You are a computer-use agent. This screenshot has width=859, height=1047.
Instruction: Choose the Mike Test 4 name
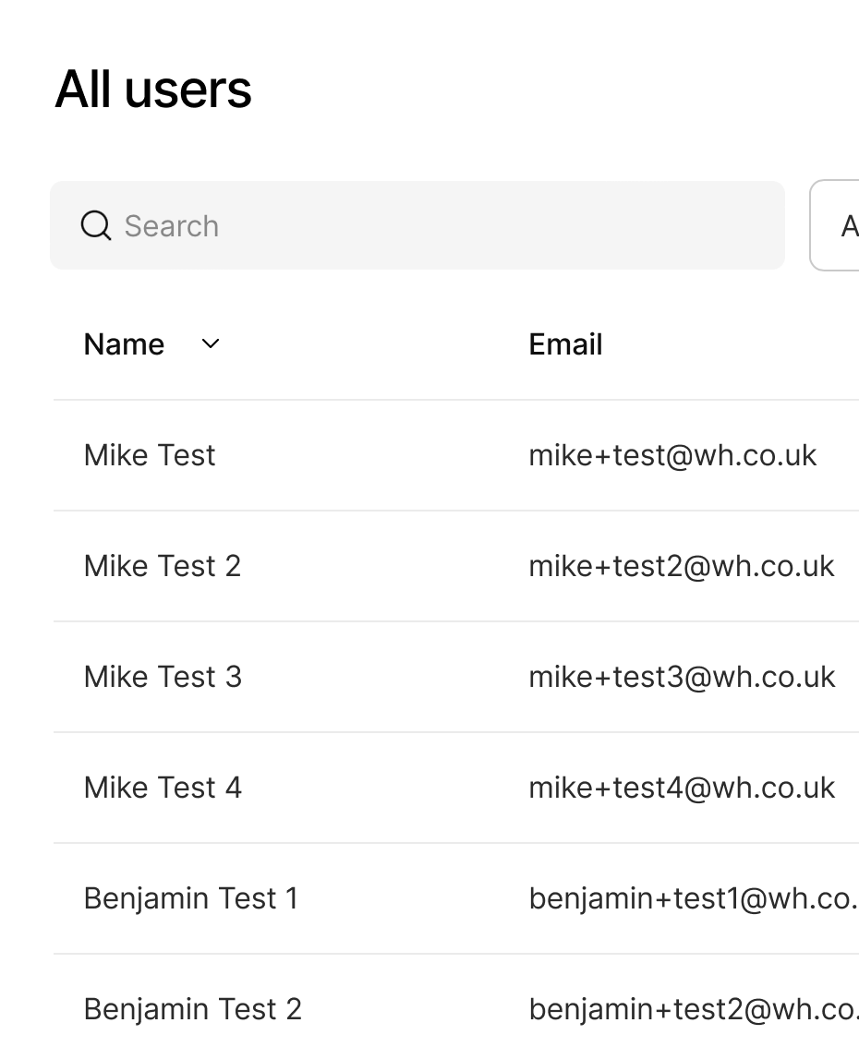163,788
